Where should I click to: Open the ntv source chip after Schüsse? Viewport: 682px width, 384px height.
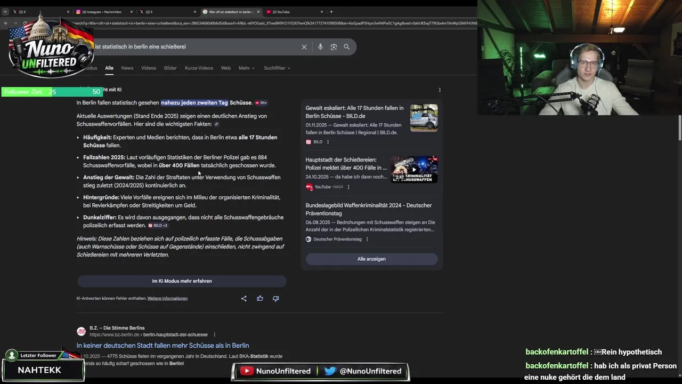point(261,103)
